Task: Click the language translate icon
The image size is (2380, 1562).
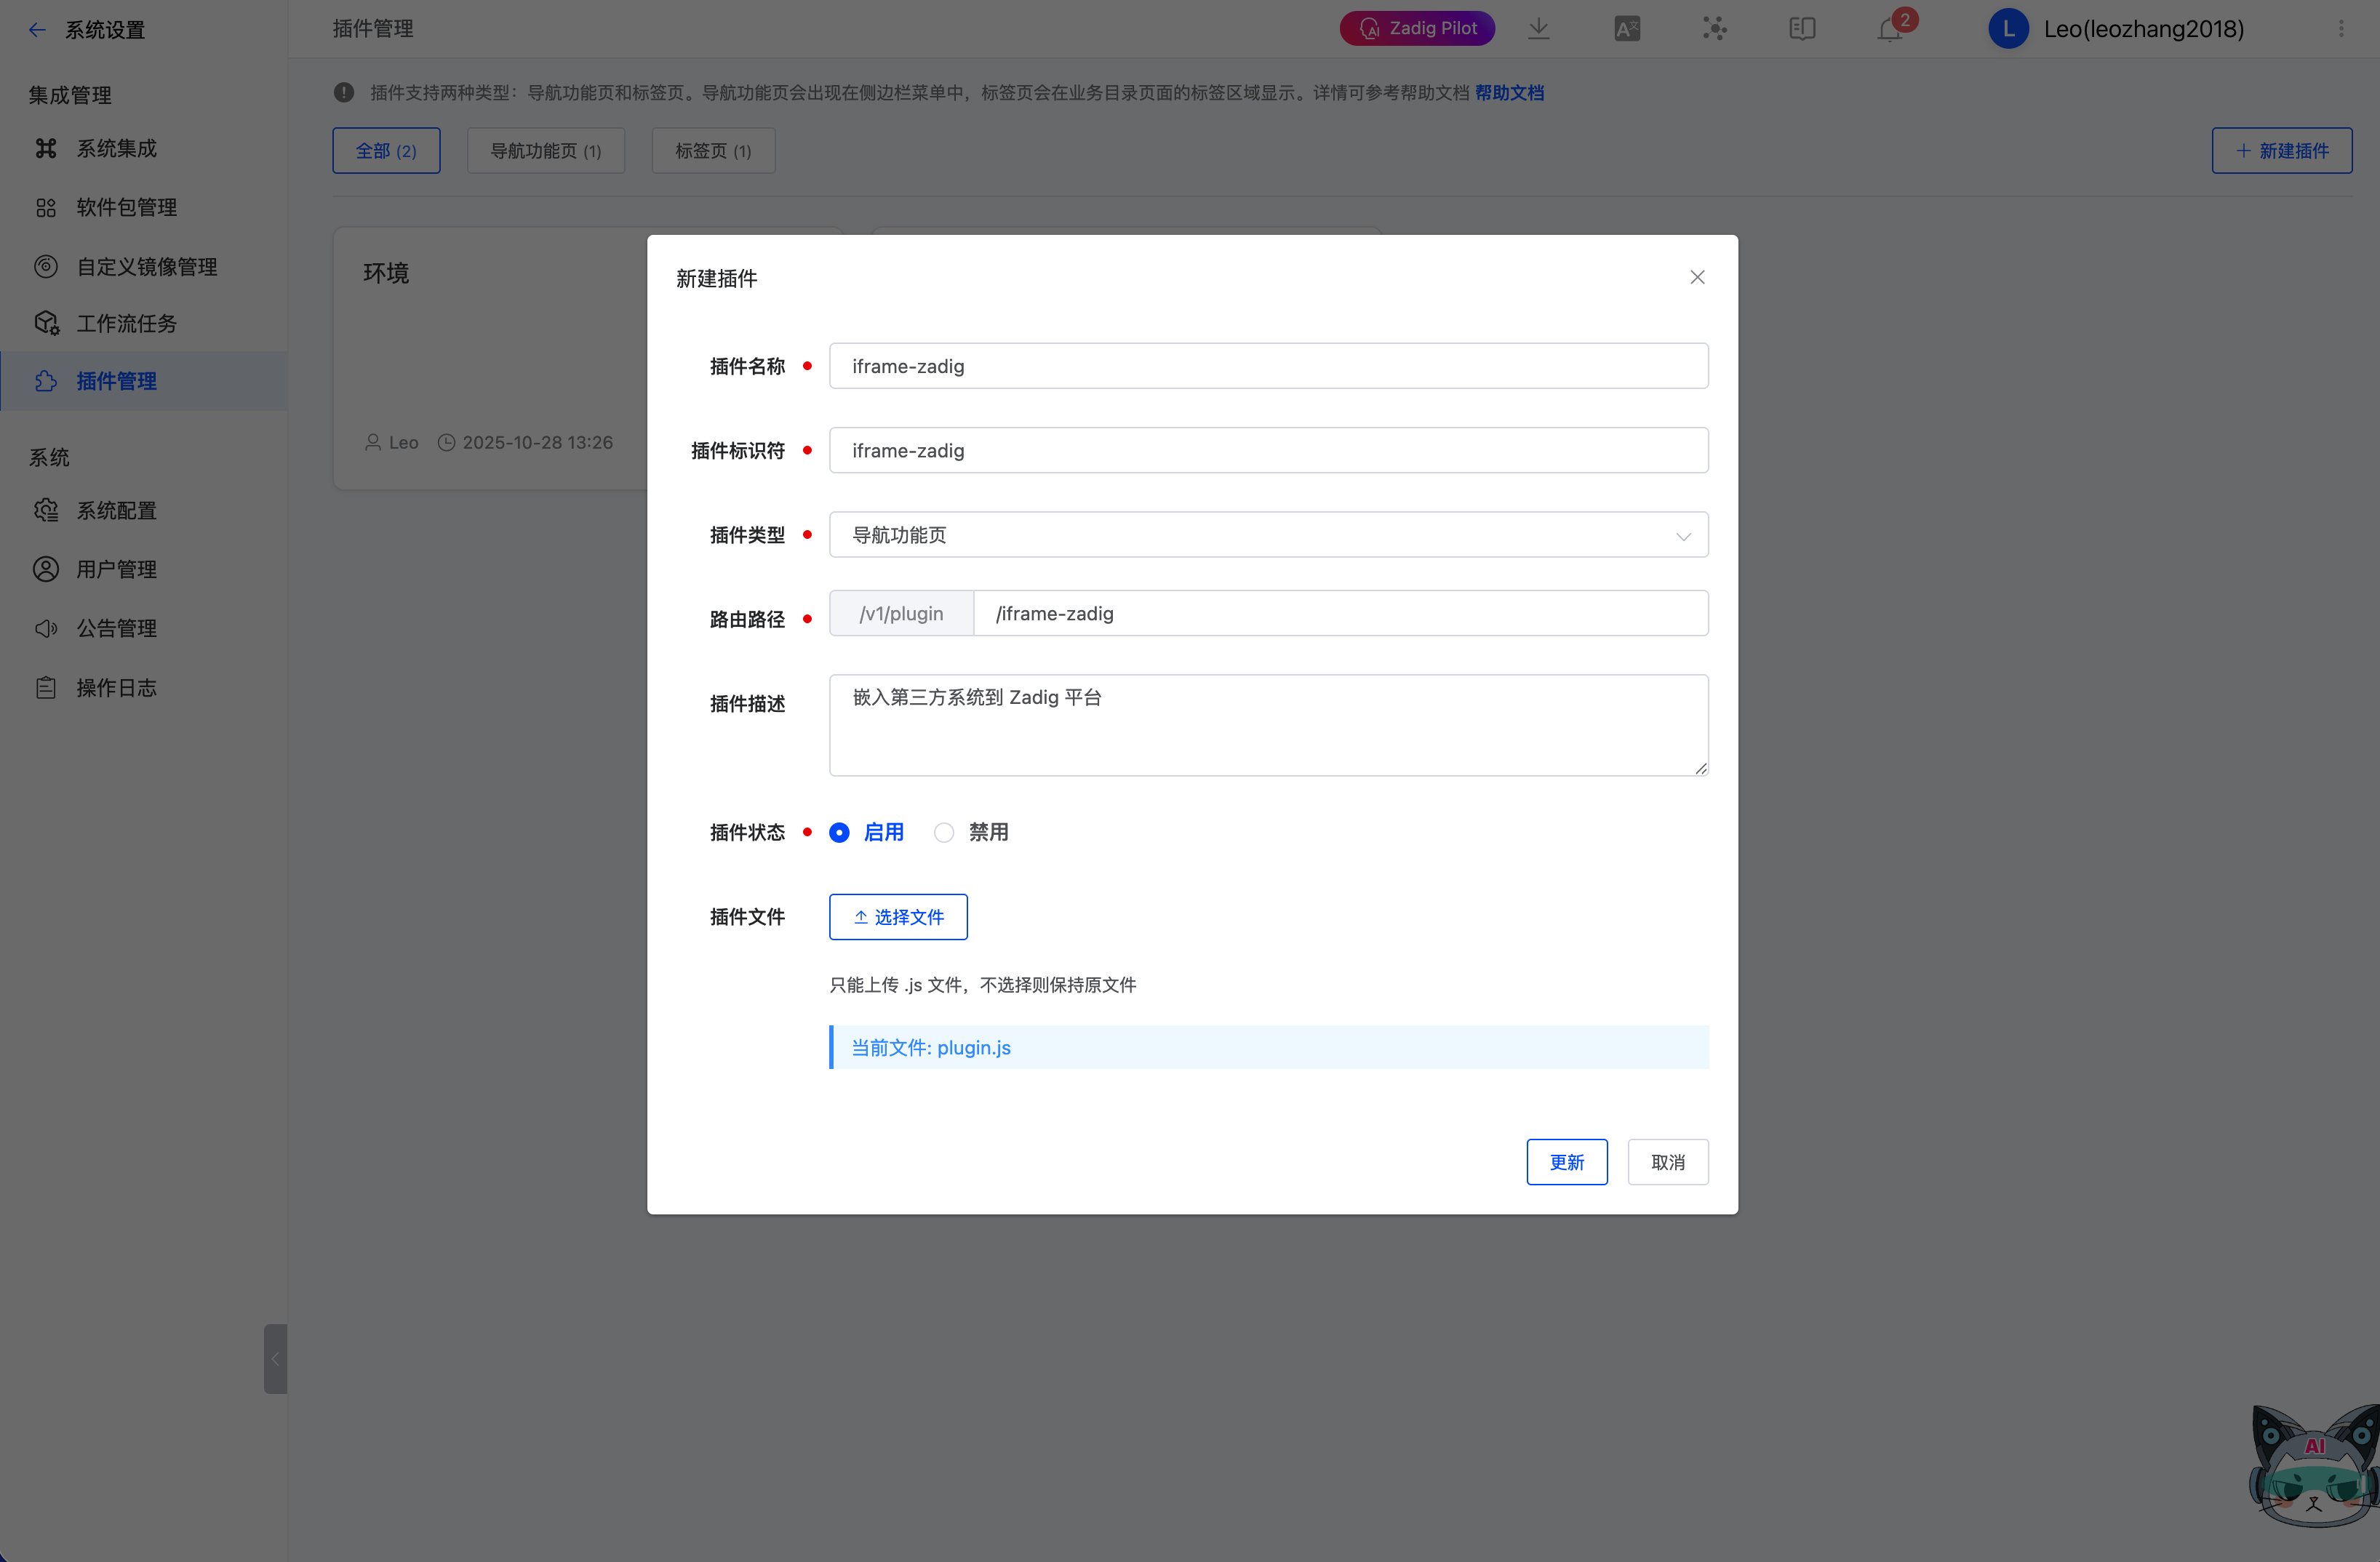Action: pos(1627,29)
